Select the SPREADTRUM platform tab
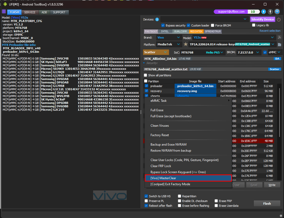Screen dimensions: 284x218 [213, 31]
